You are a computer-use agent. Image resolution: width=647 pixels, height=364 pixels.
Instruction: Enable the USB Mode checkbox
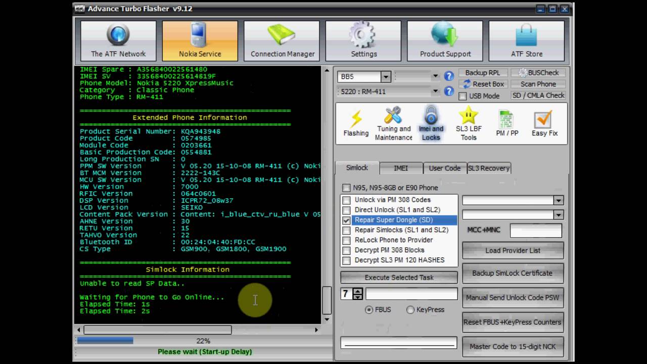pyautogui.click(x=463, y=96)
